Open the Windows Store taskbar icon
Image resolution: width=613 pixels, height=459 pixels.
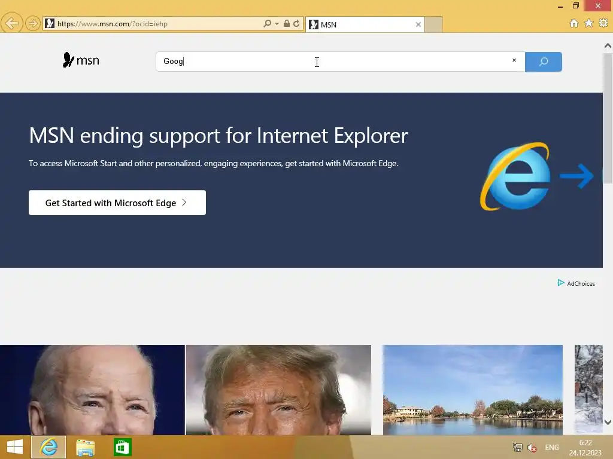122,447
